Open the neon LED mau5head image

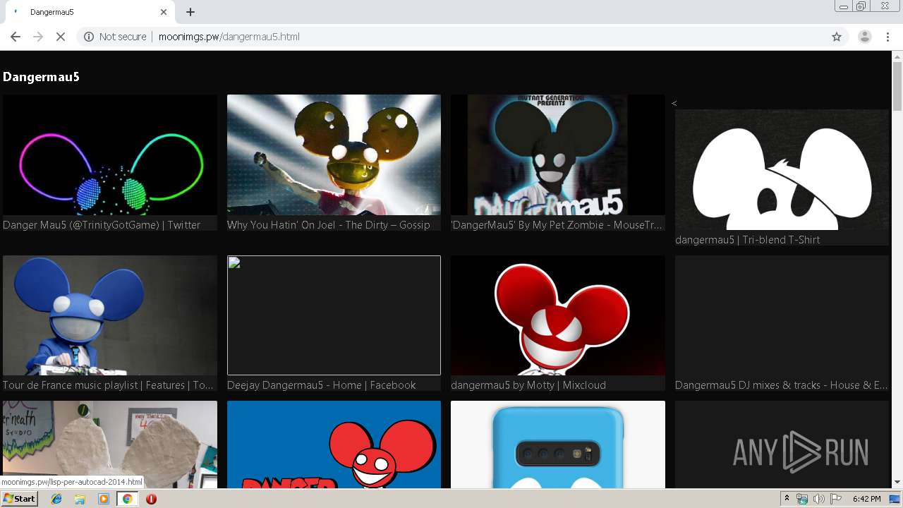[110, 155]
